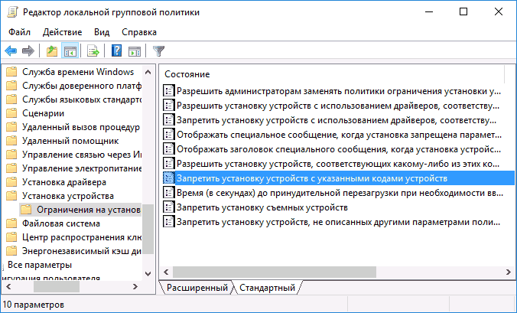Viewport: 517px width, 313px height.
Task: Click policy list horizontal scroll right arrow
Action: [x=508, y=272]
